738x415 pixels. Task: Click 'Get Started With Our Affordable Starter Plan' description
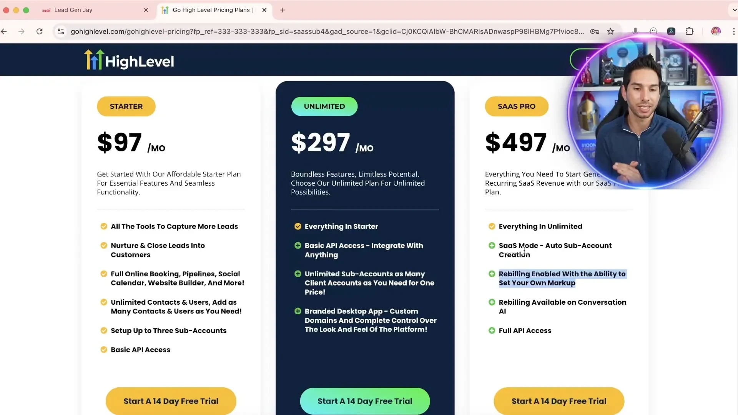tap(169, 183)
